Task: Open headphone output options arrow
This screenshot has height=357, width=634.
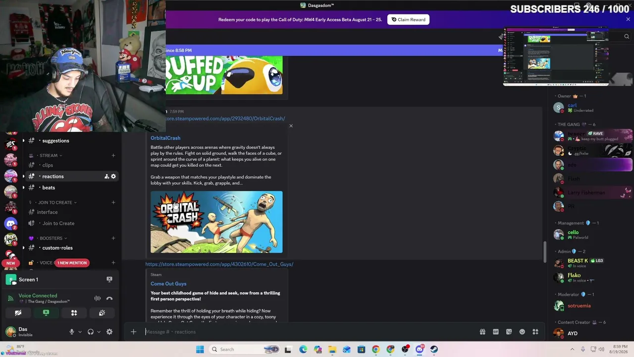Action: coord(99,332)
